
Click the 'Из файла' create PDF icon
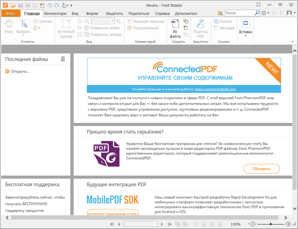tap(175, 27)
